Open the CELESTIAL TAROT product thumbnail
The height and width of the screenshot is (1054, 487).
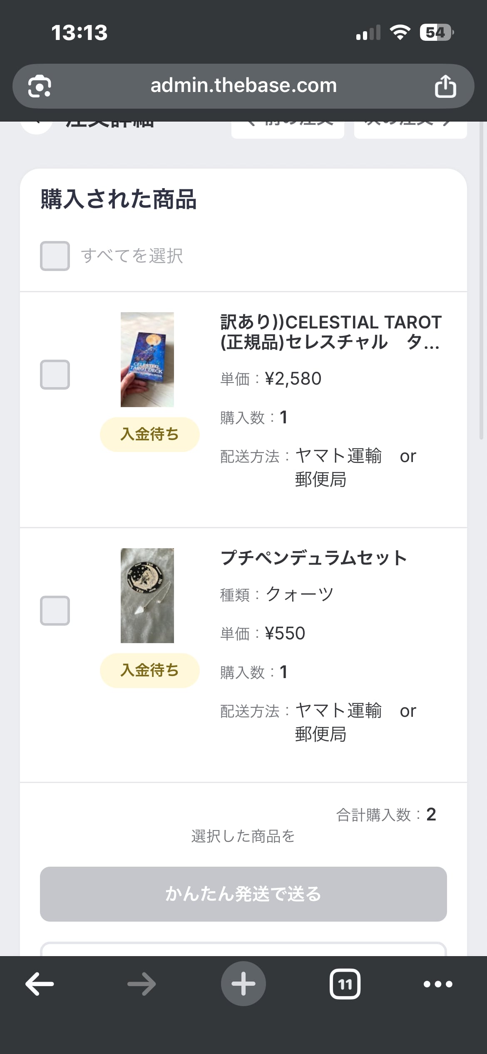click(147, 360)
